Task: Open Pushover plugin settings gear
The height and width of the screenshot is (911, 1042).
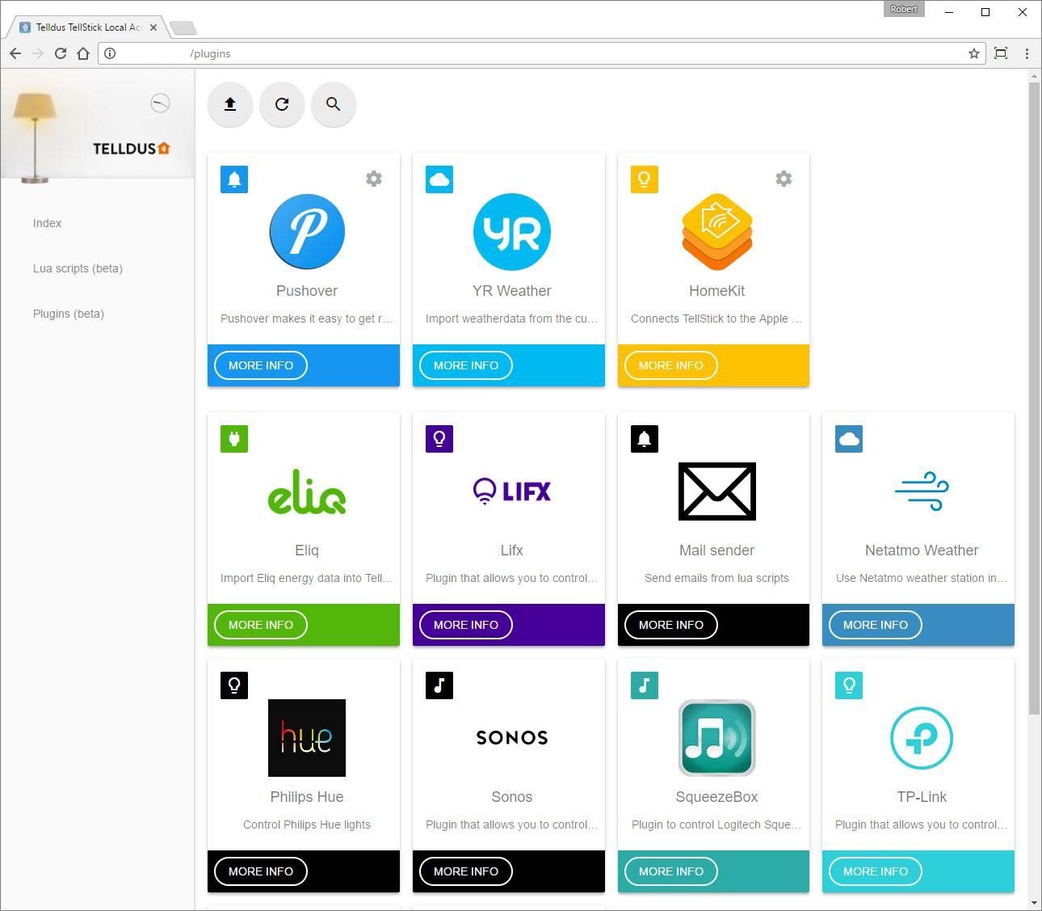Action: point(373,179)
